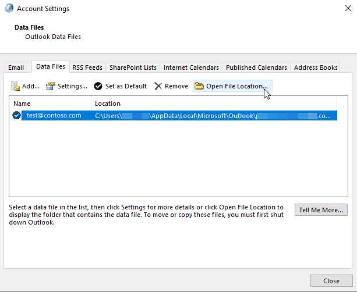357x292 pixels.
Task: Open the Settings toolbar icon
Action: [x=51, y=86]
